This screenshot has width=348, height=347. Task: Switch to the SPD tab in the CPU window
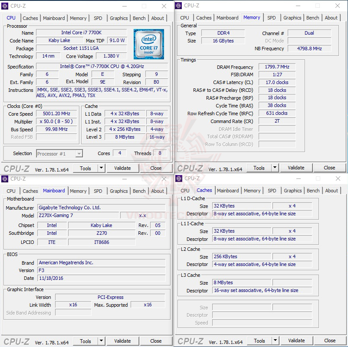click(x=98, y=18)
